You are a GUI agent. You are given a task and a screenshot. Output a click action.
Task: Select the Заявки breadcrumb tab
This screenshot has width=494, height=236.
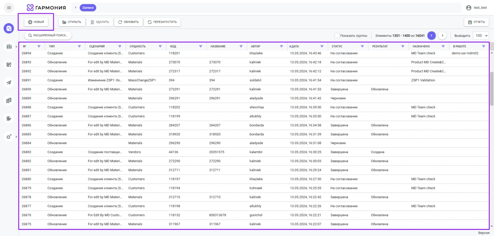tap(88, 7)
